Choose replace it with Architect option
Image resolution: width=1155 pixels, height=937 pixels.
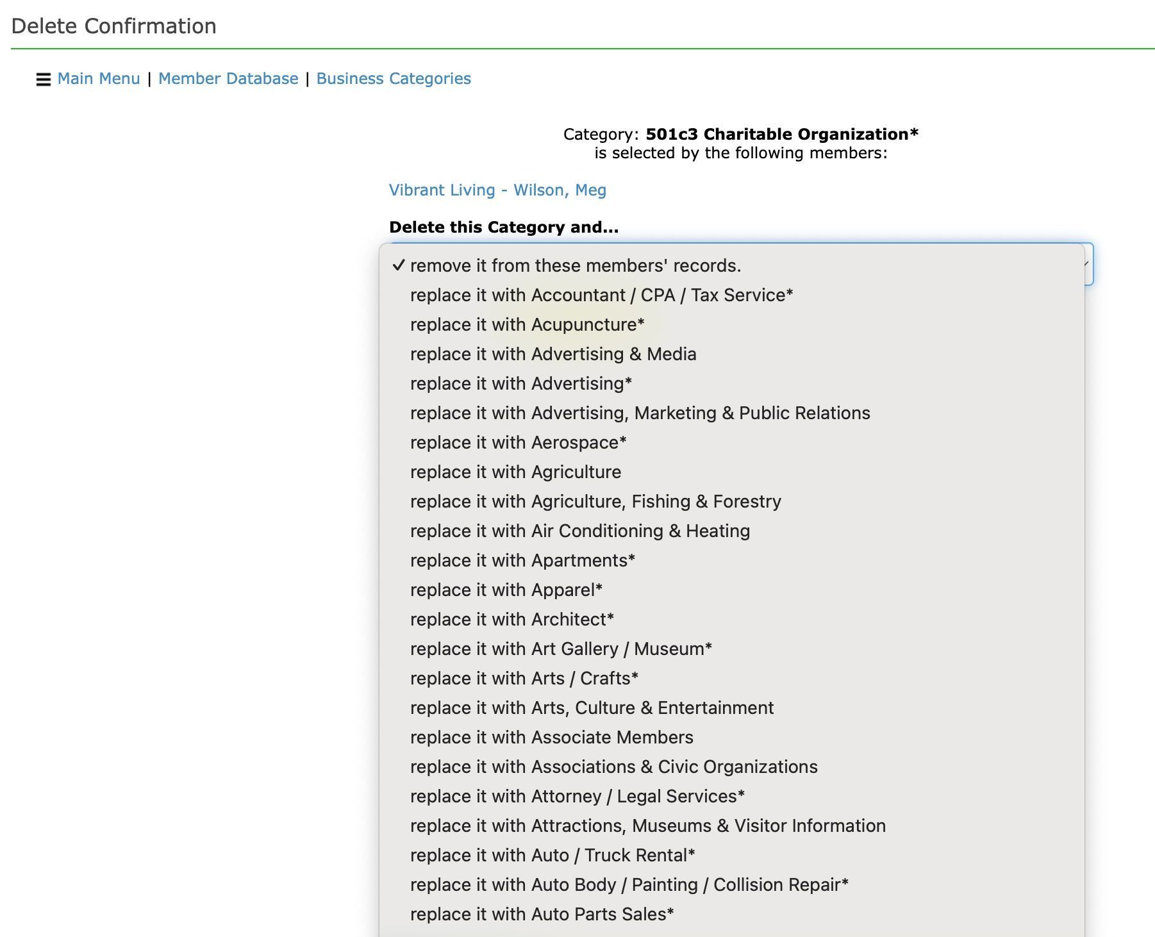[x=511, y=619]
